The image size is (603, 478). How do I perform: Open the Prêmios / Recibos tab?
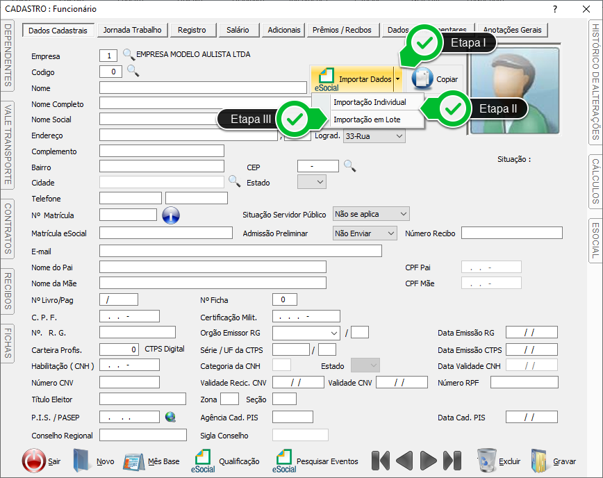(x=342, y=30)
